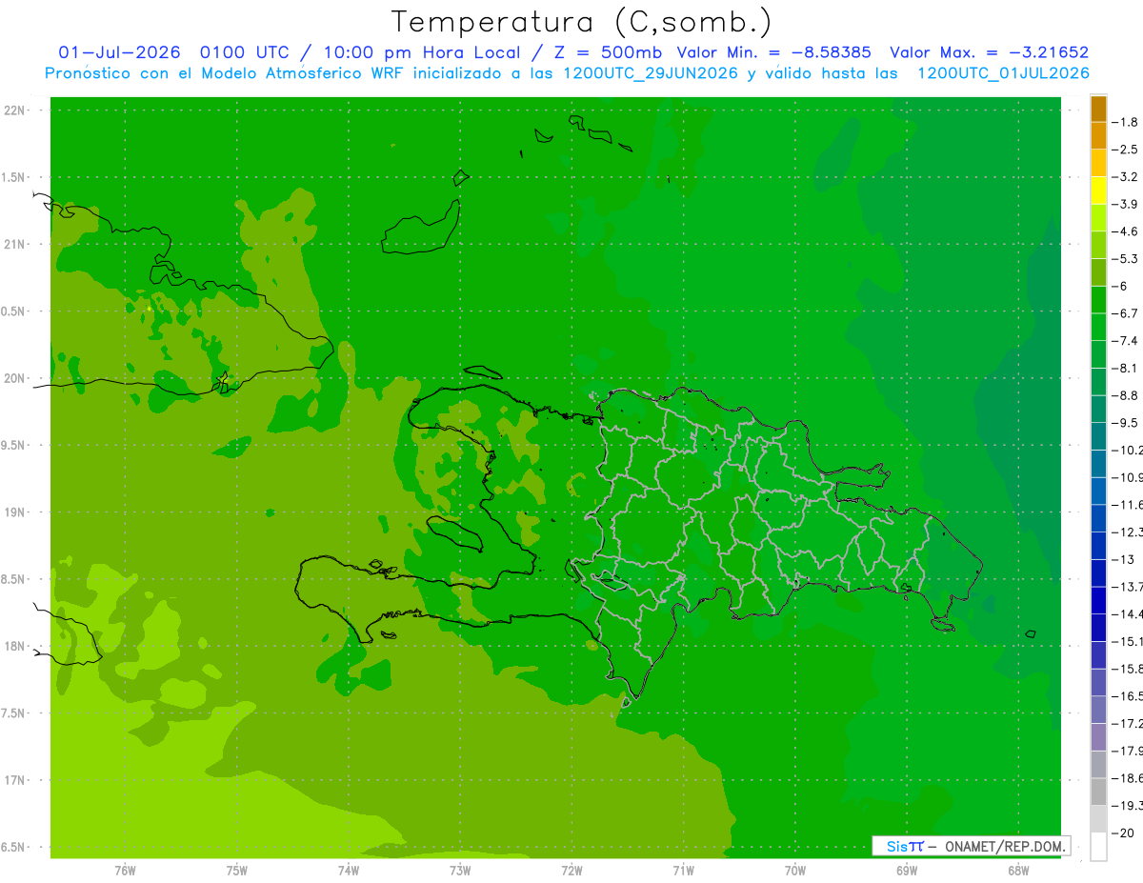1143x883 pixels.
Task: Click the '19N' latitude axis label
Action: click(15, 512)
